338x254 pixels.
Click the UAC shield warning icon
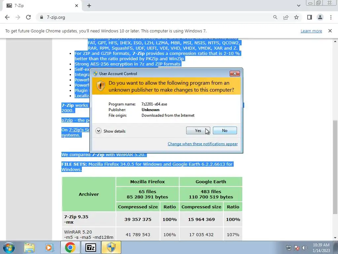pos(100,86)
